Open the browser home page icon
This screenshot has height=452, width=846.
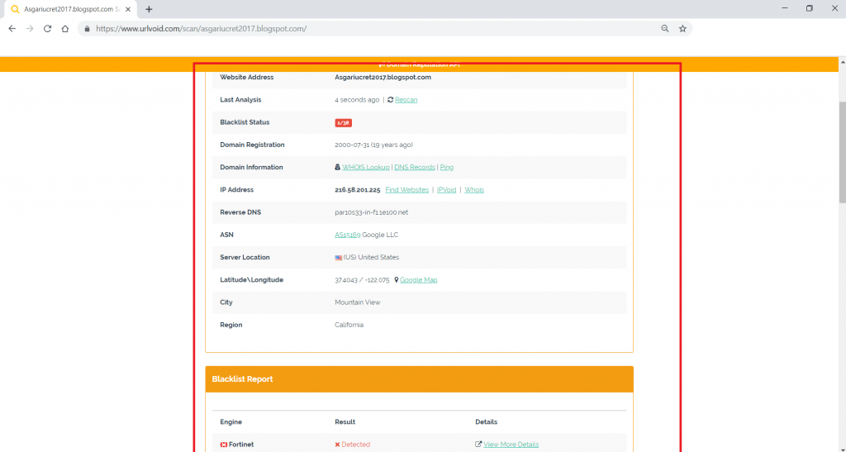point(64,29)
